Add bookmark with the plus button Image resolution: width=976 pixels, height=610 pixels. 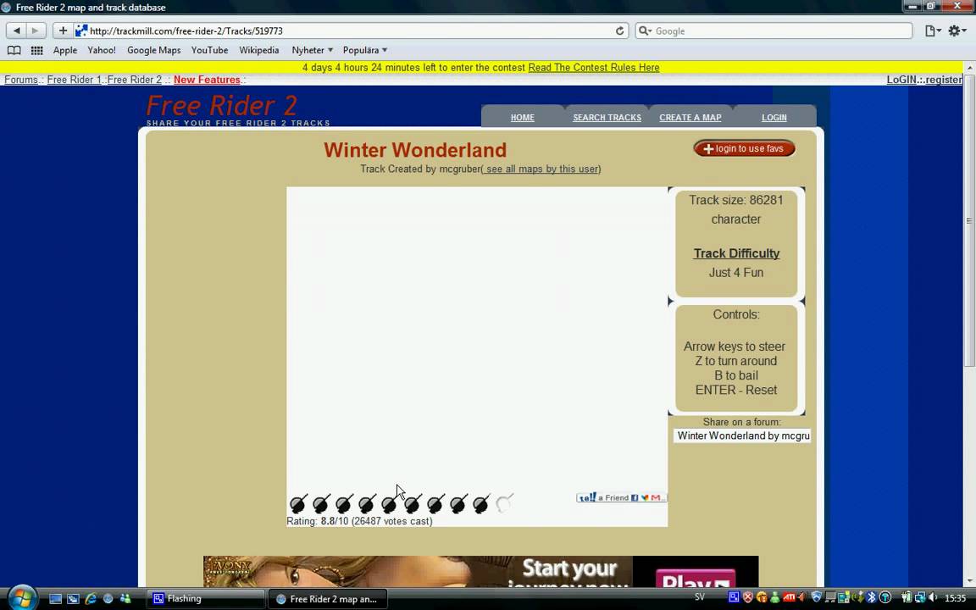click(63, 30)
